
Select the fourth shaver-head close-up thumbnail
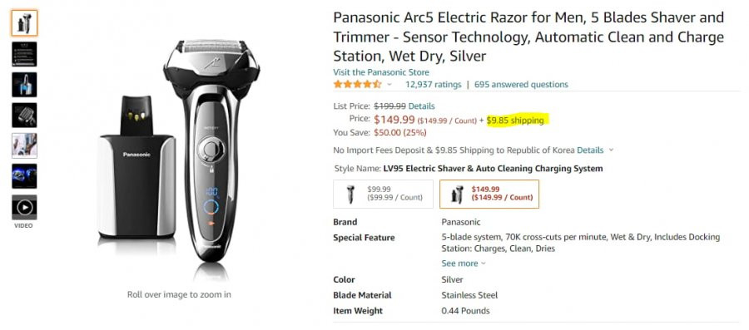coord(24,115)
